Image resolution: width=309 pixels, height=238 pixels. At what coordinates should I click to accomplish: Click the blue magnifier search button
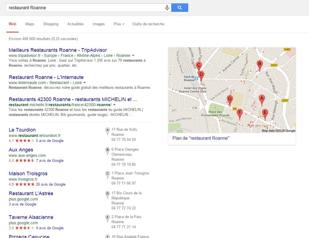[x=180, y=8]
